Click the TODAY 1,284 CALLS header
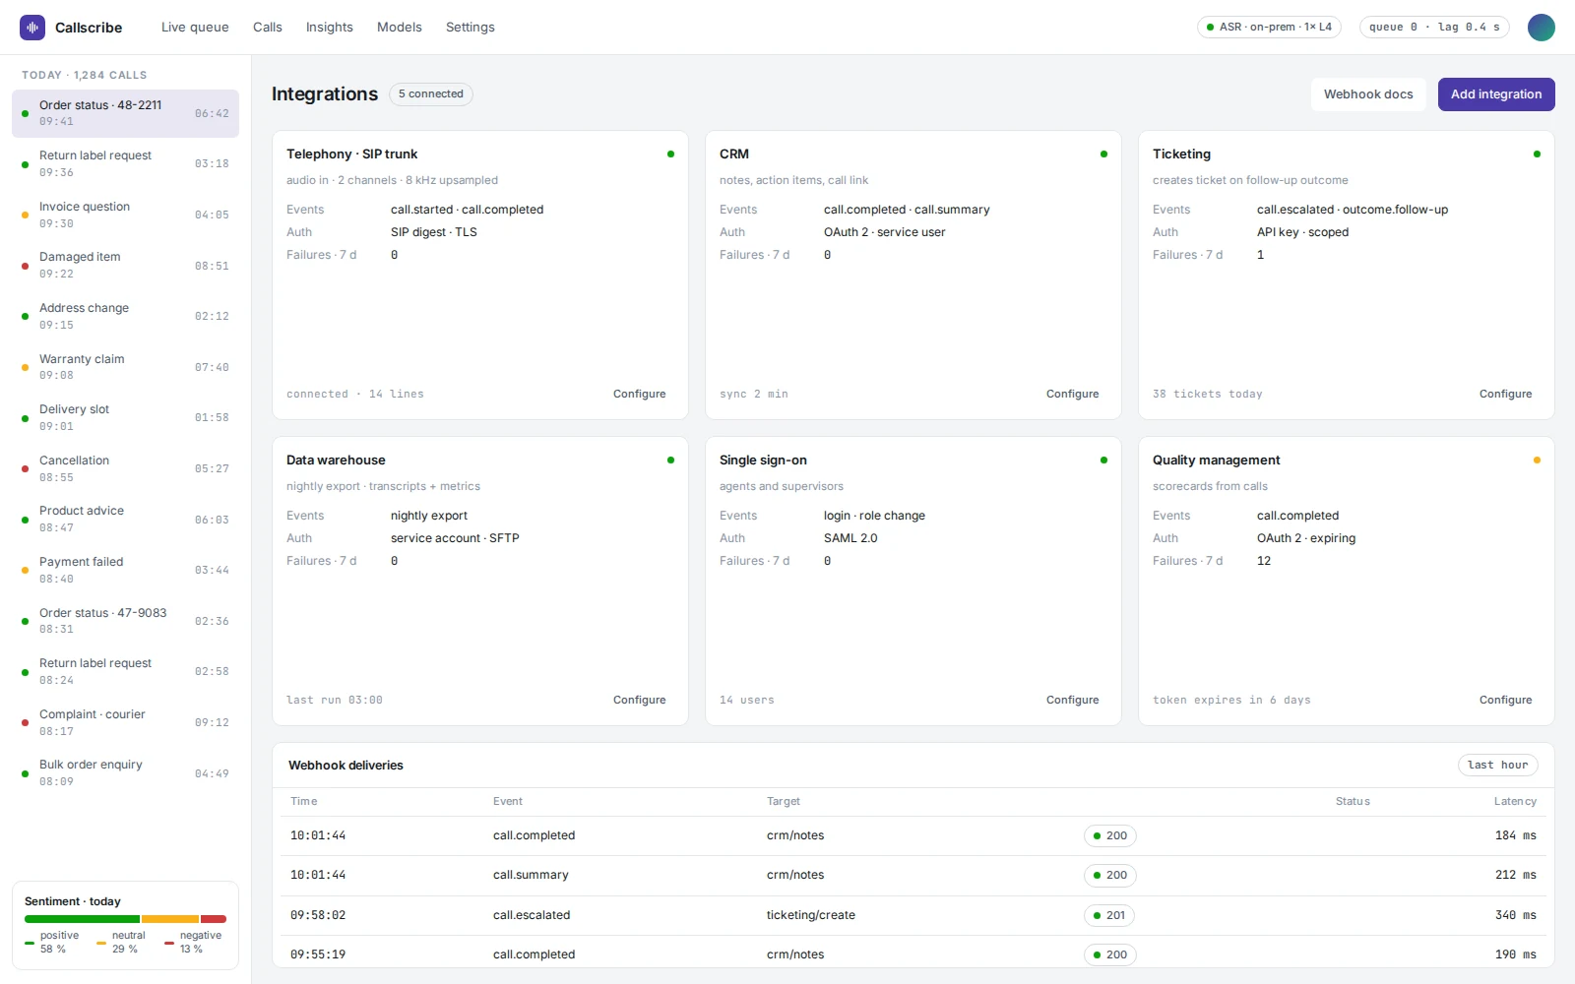 tap(85, 75)
